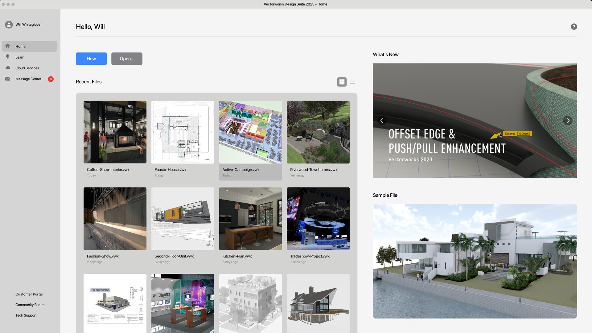This screenshot has width=592, height=333.
Task: Click the Hello, Will greeting heading
Action: pos(90,27)
